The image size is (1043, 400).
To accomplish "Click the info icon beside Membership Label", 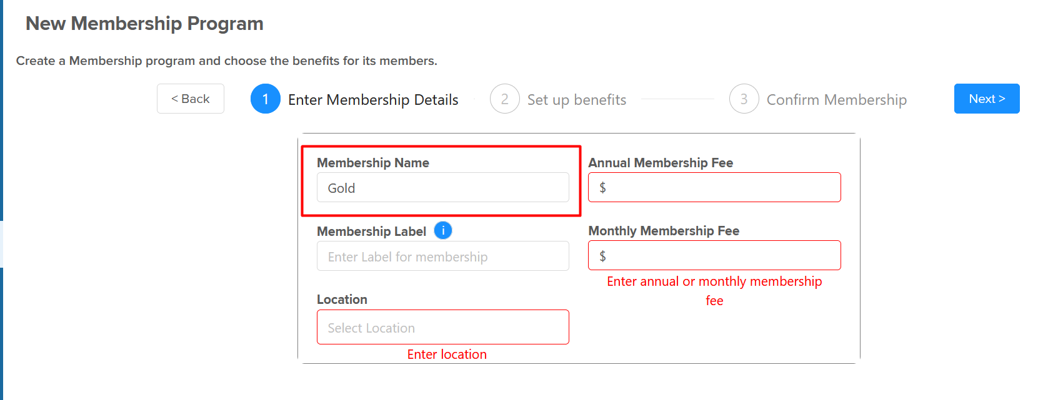I will click(x=442, y=230).
